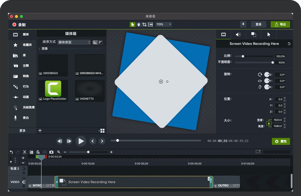
Task: Open 注释 (Annotations) in the sidebar
Action: tap(22, 66)
